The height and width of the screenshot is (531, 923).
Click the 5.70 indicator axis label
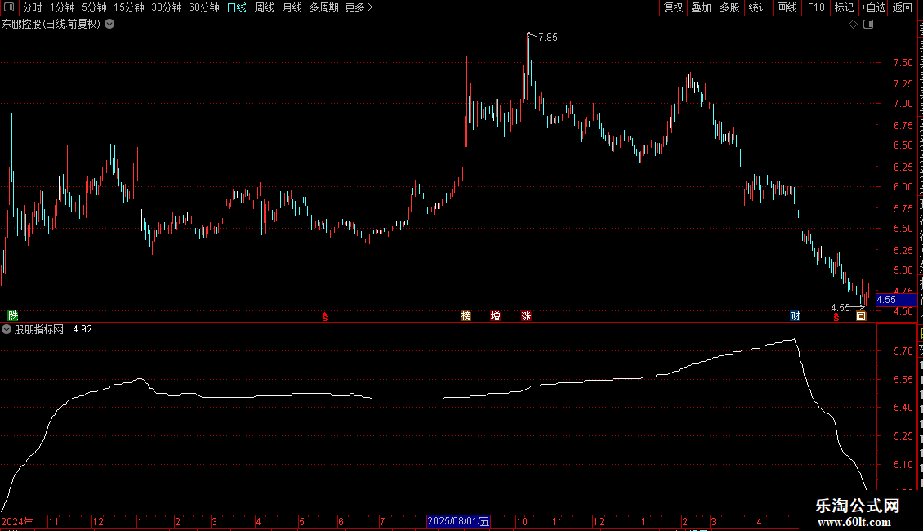coord(903,350)
